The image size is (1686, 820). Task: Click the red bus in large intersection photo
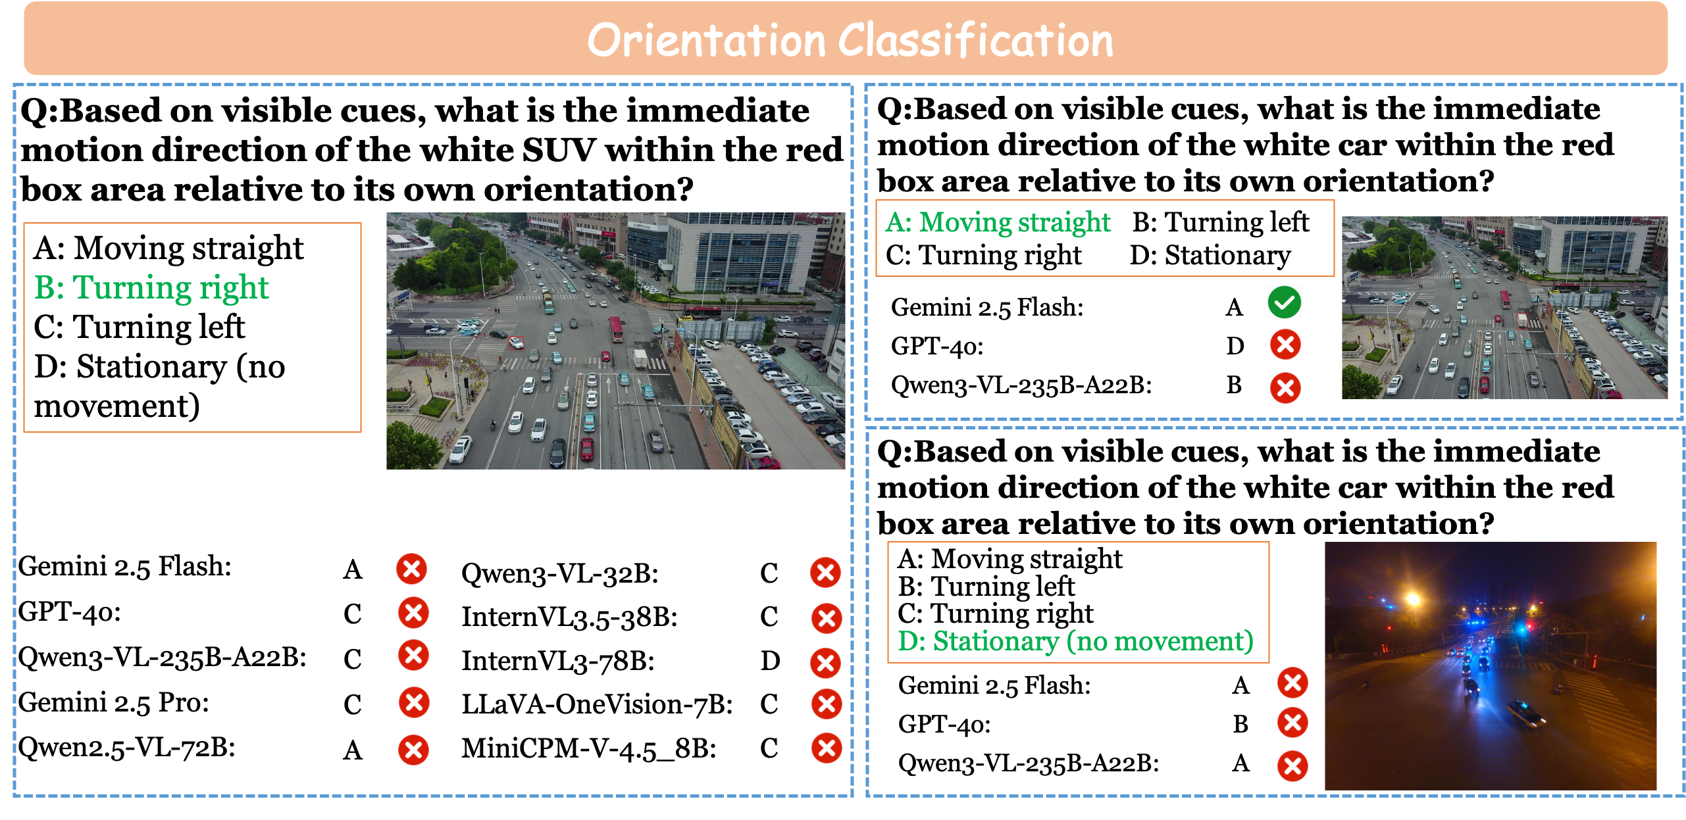(x=616, y=328)
